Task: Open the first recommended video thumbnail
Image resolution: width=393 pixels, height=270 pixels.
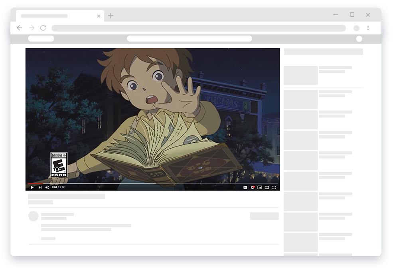Action: tap(300, 75)
